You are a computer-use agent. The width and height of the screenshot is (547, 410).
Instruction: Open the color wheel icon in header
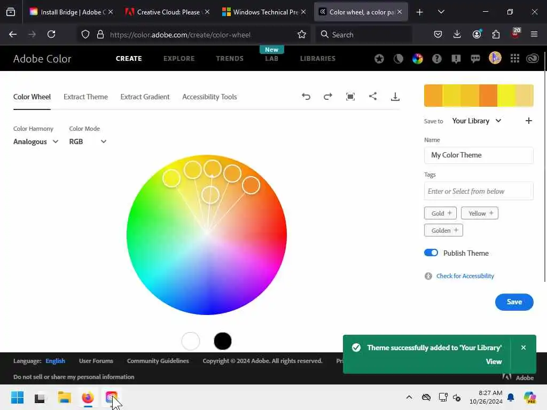(418, 59)
